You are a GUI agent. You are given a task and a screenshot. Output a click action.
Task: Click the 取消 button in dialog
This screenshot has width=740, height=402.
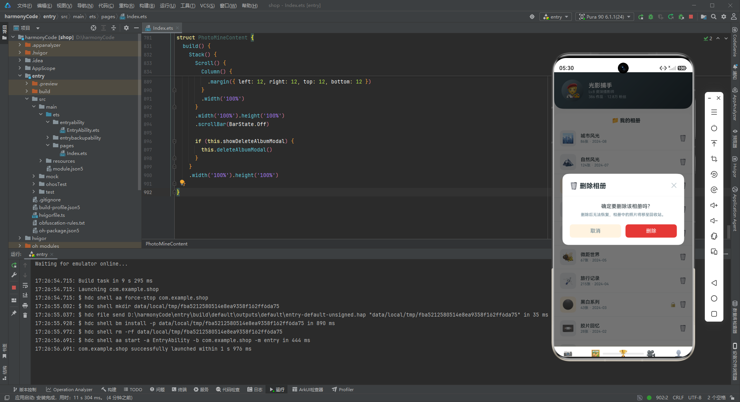595,231
